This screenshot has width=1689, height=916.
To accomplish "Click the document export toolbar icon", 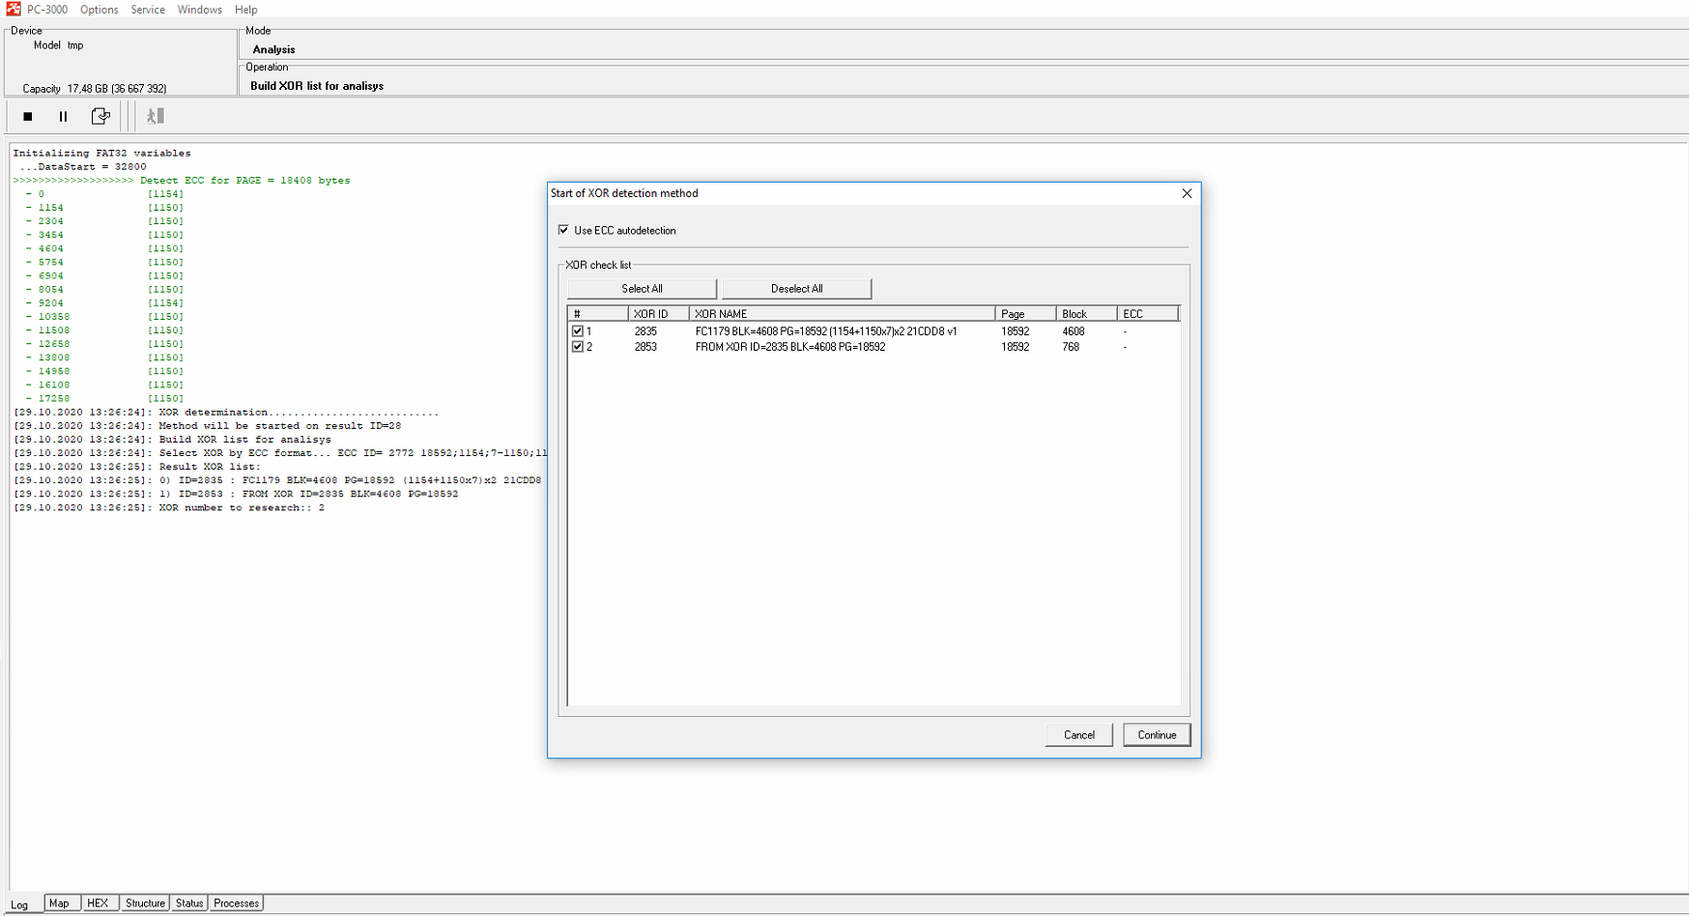I will (100, 117).
